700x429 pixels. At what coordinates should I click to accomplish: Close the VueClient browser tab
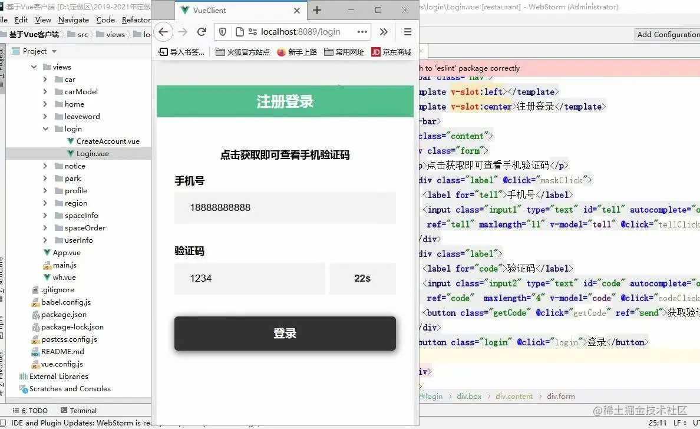point(297,10)
